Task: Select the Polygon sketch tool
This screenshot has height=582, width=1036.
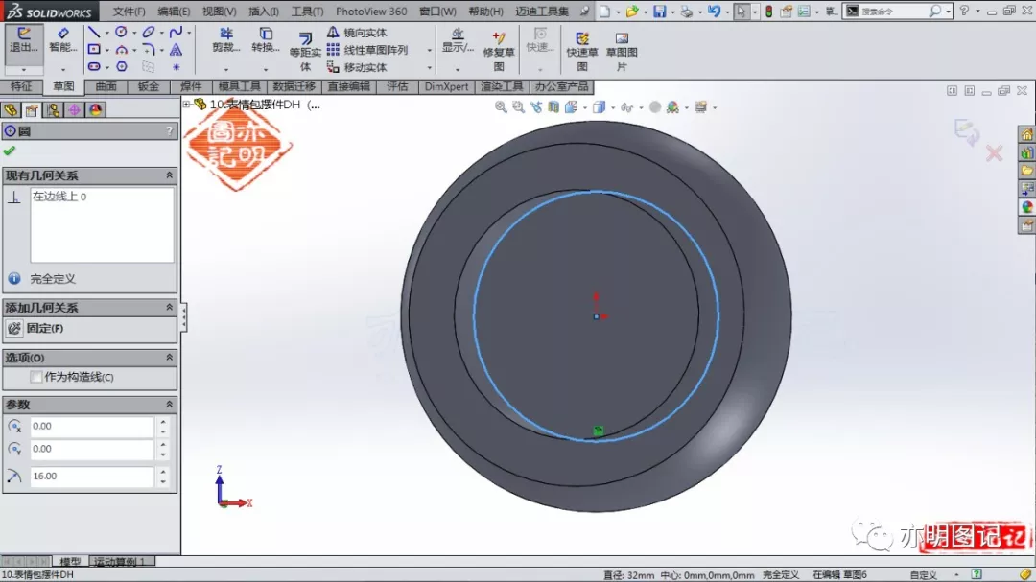Action: coord(122,67)
